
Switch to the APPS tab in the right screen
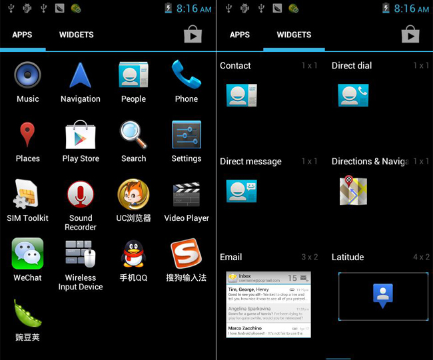(x=240, y=35)
